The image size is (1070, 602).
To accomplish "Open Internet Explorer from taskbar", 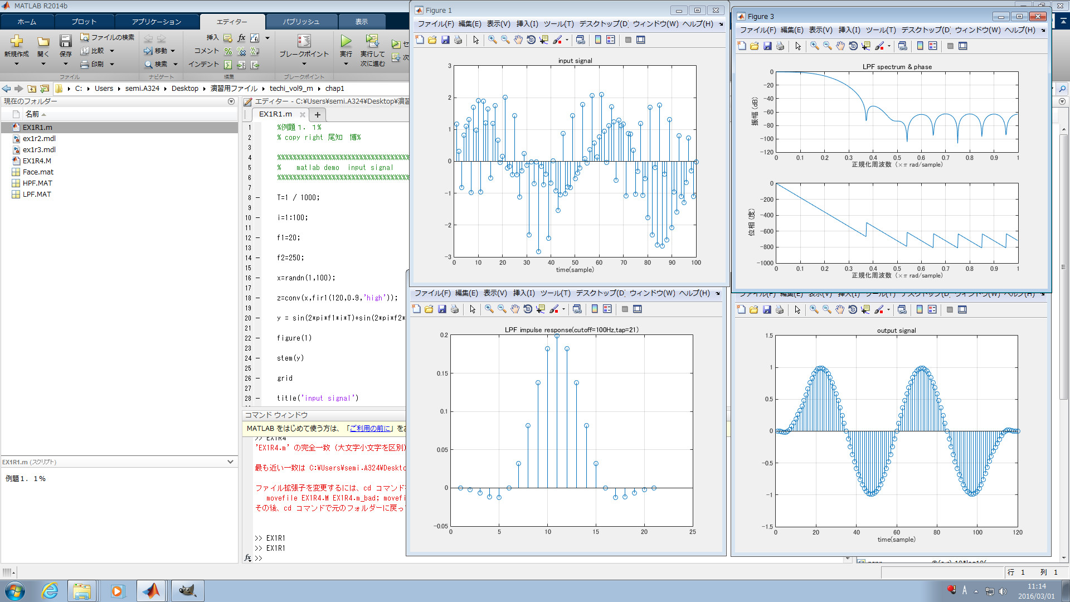I will pyautogui.click(x=50, y=591).
